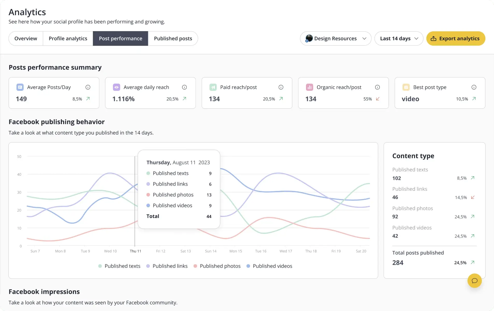Image resolution: width=494 pixels, height=311 pixels.
Task: Select Wed 17 on the chart axis
Action: (x=286, y=251)
